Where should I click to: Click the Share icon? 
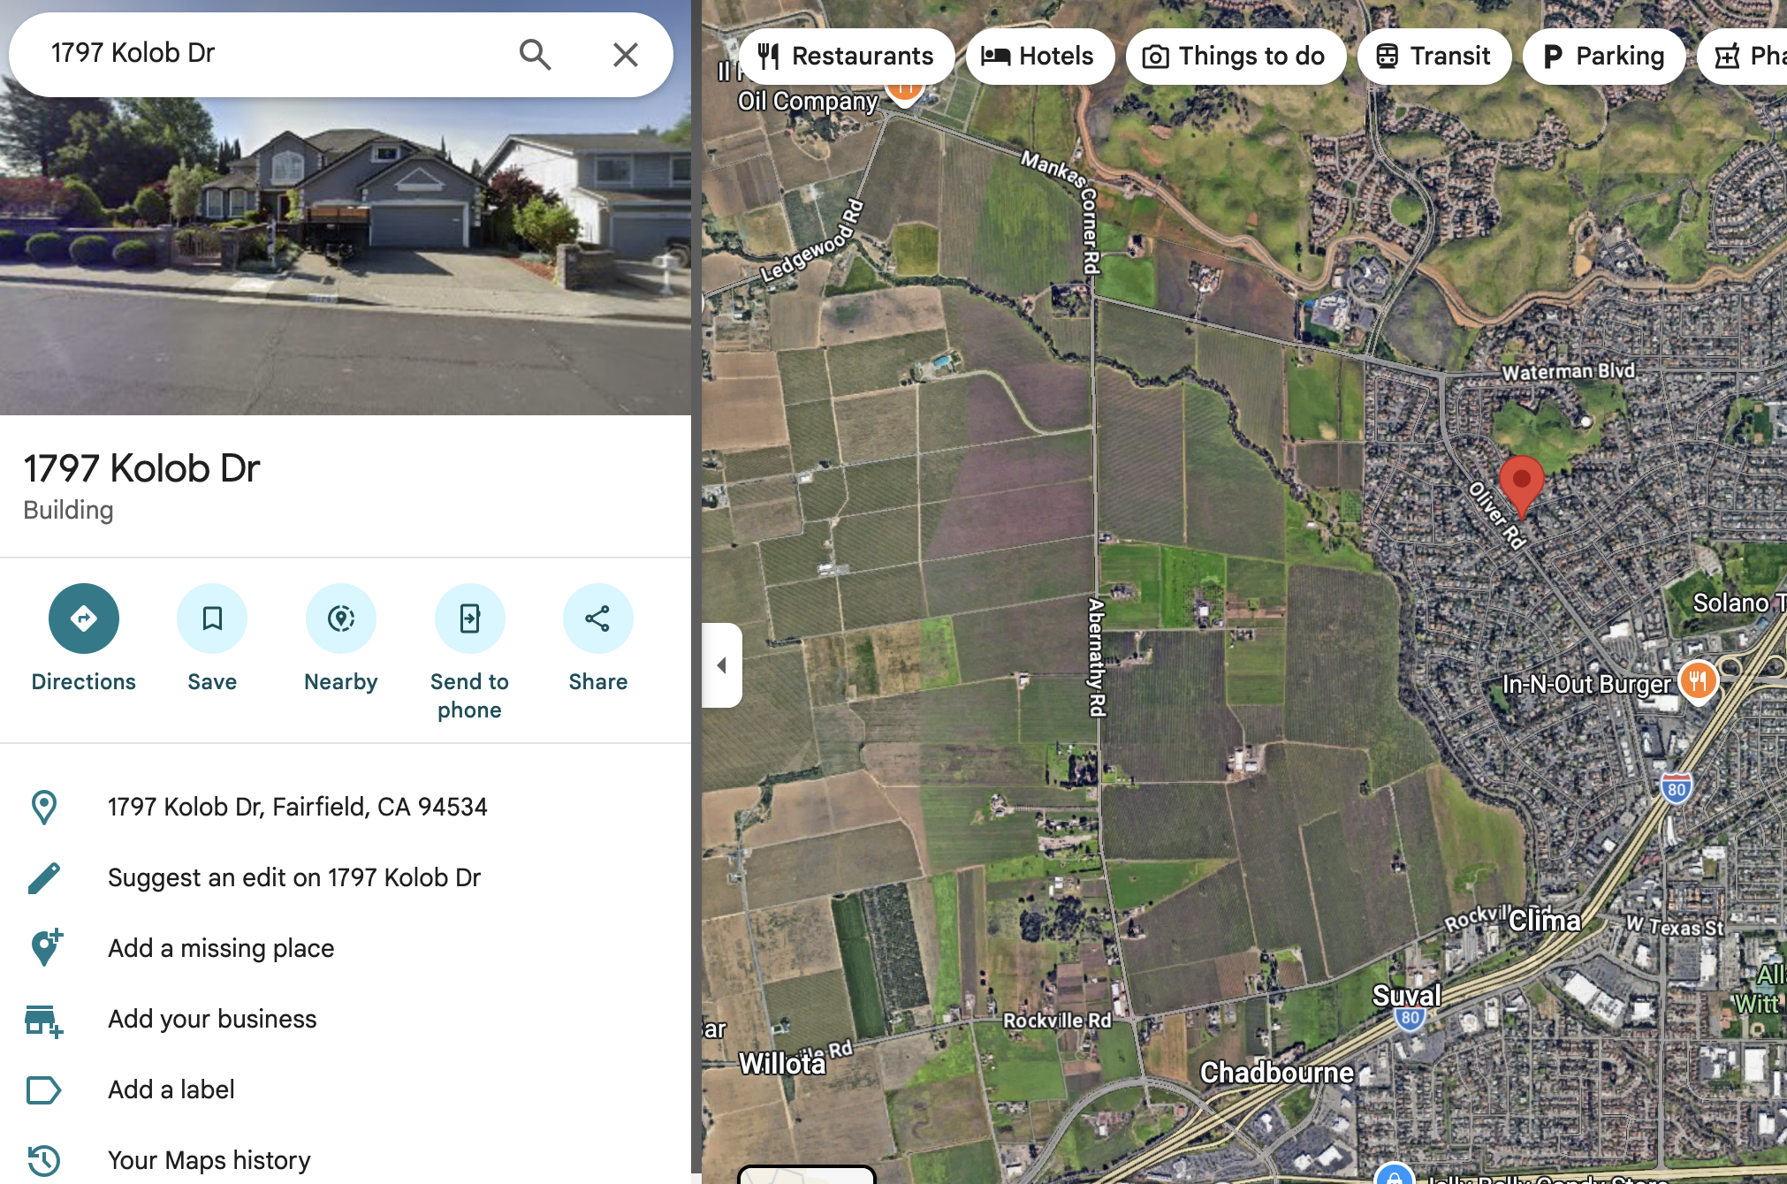pos(598,619)
